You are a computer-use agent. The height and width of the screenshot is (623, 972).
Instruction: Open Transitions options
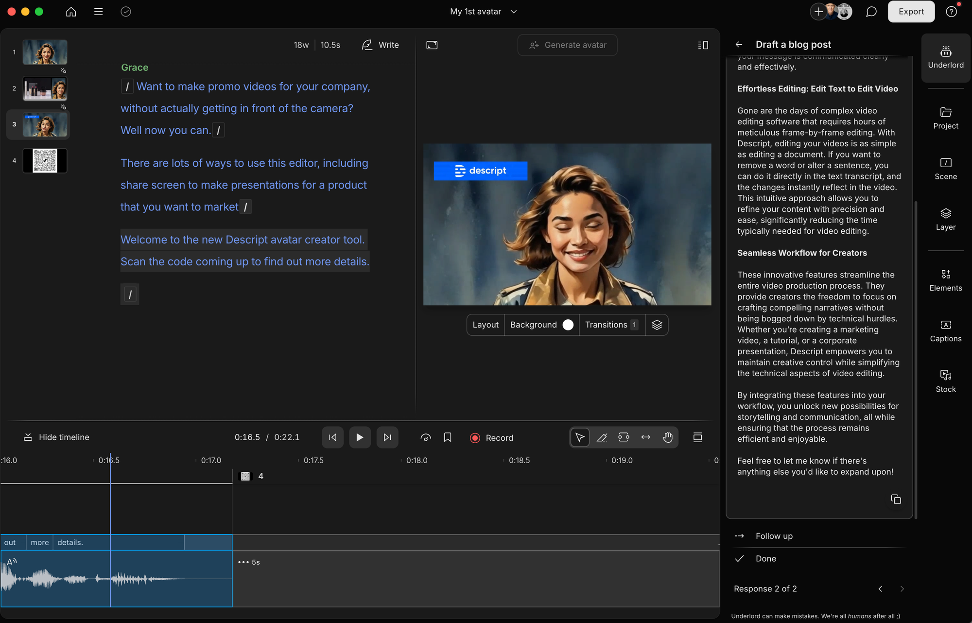point(612,325)
